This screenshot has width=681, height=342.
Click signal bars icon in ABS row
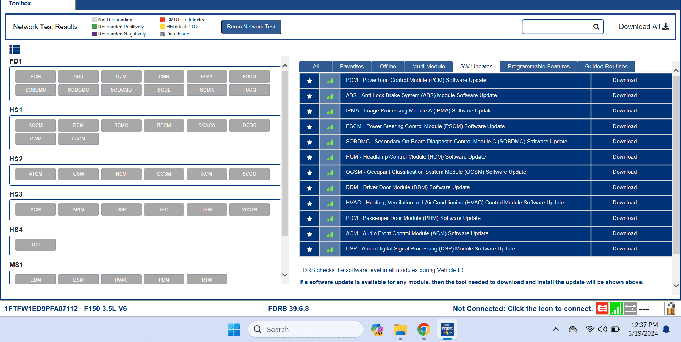click(x=330, y=96)
